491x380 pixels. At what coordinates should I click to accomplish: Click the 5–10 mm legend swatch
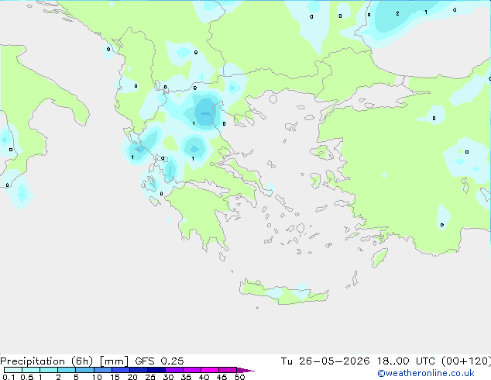click(84, 370)
